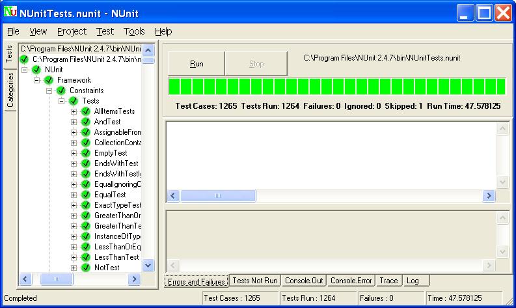516x308 pixels.
Task: Switch to the Log tab
Action: click(416, 281)
